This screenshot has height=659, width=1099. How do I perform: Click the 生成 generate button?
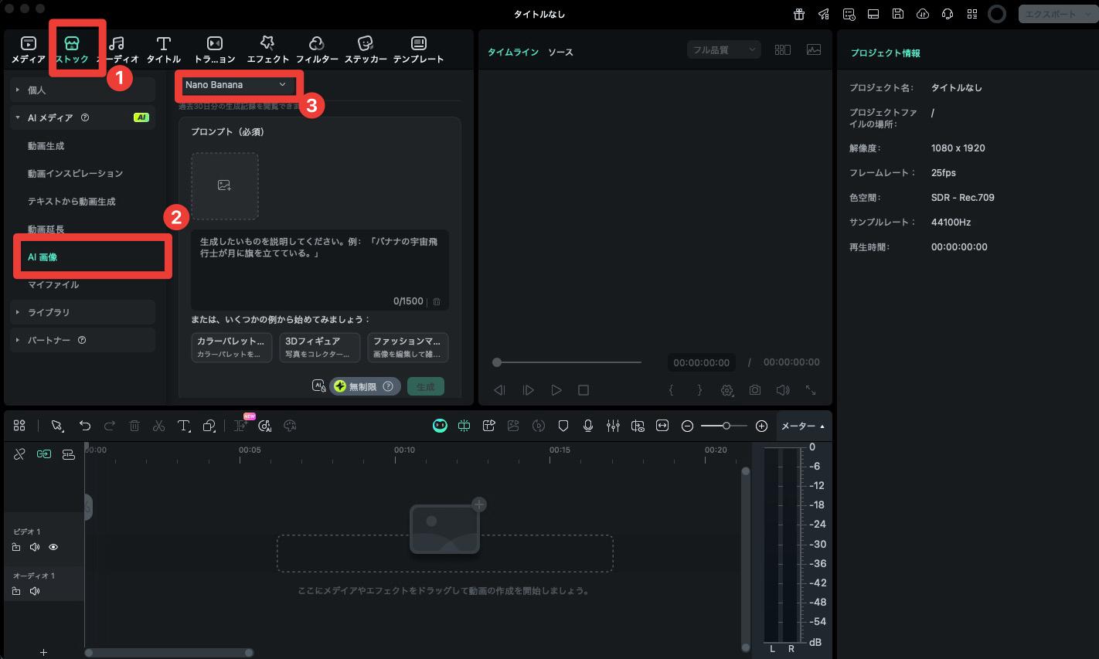coord(425,386)
